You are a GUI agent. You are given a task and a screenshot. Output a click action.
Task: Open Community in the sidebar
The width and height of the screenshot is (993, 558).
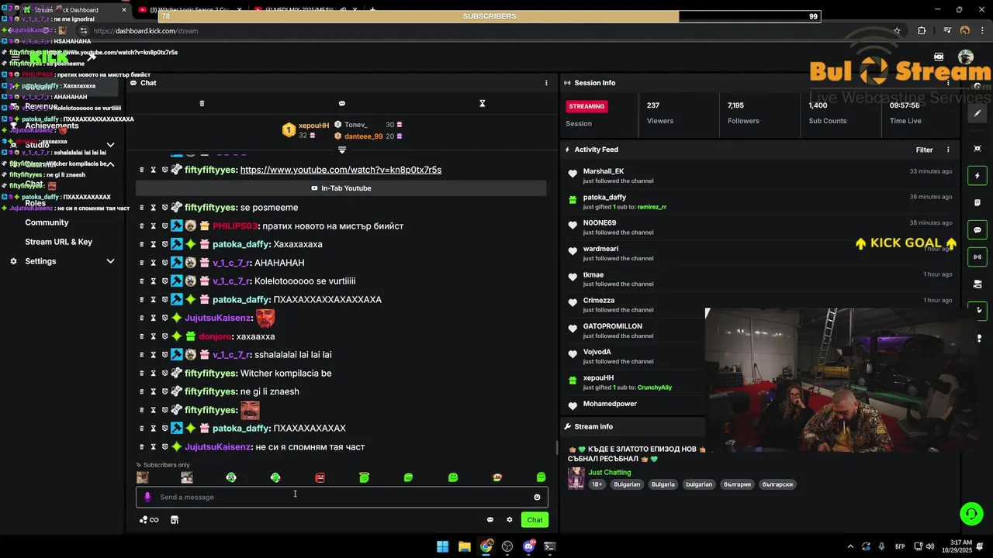point(47,222)
